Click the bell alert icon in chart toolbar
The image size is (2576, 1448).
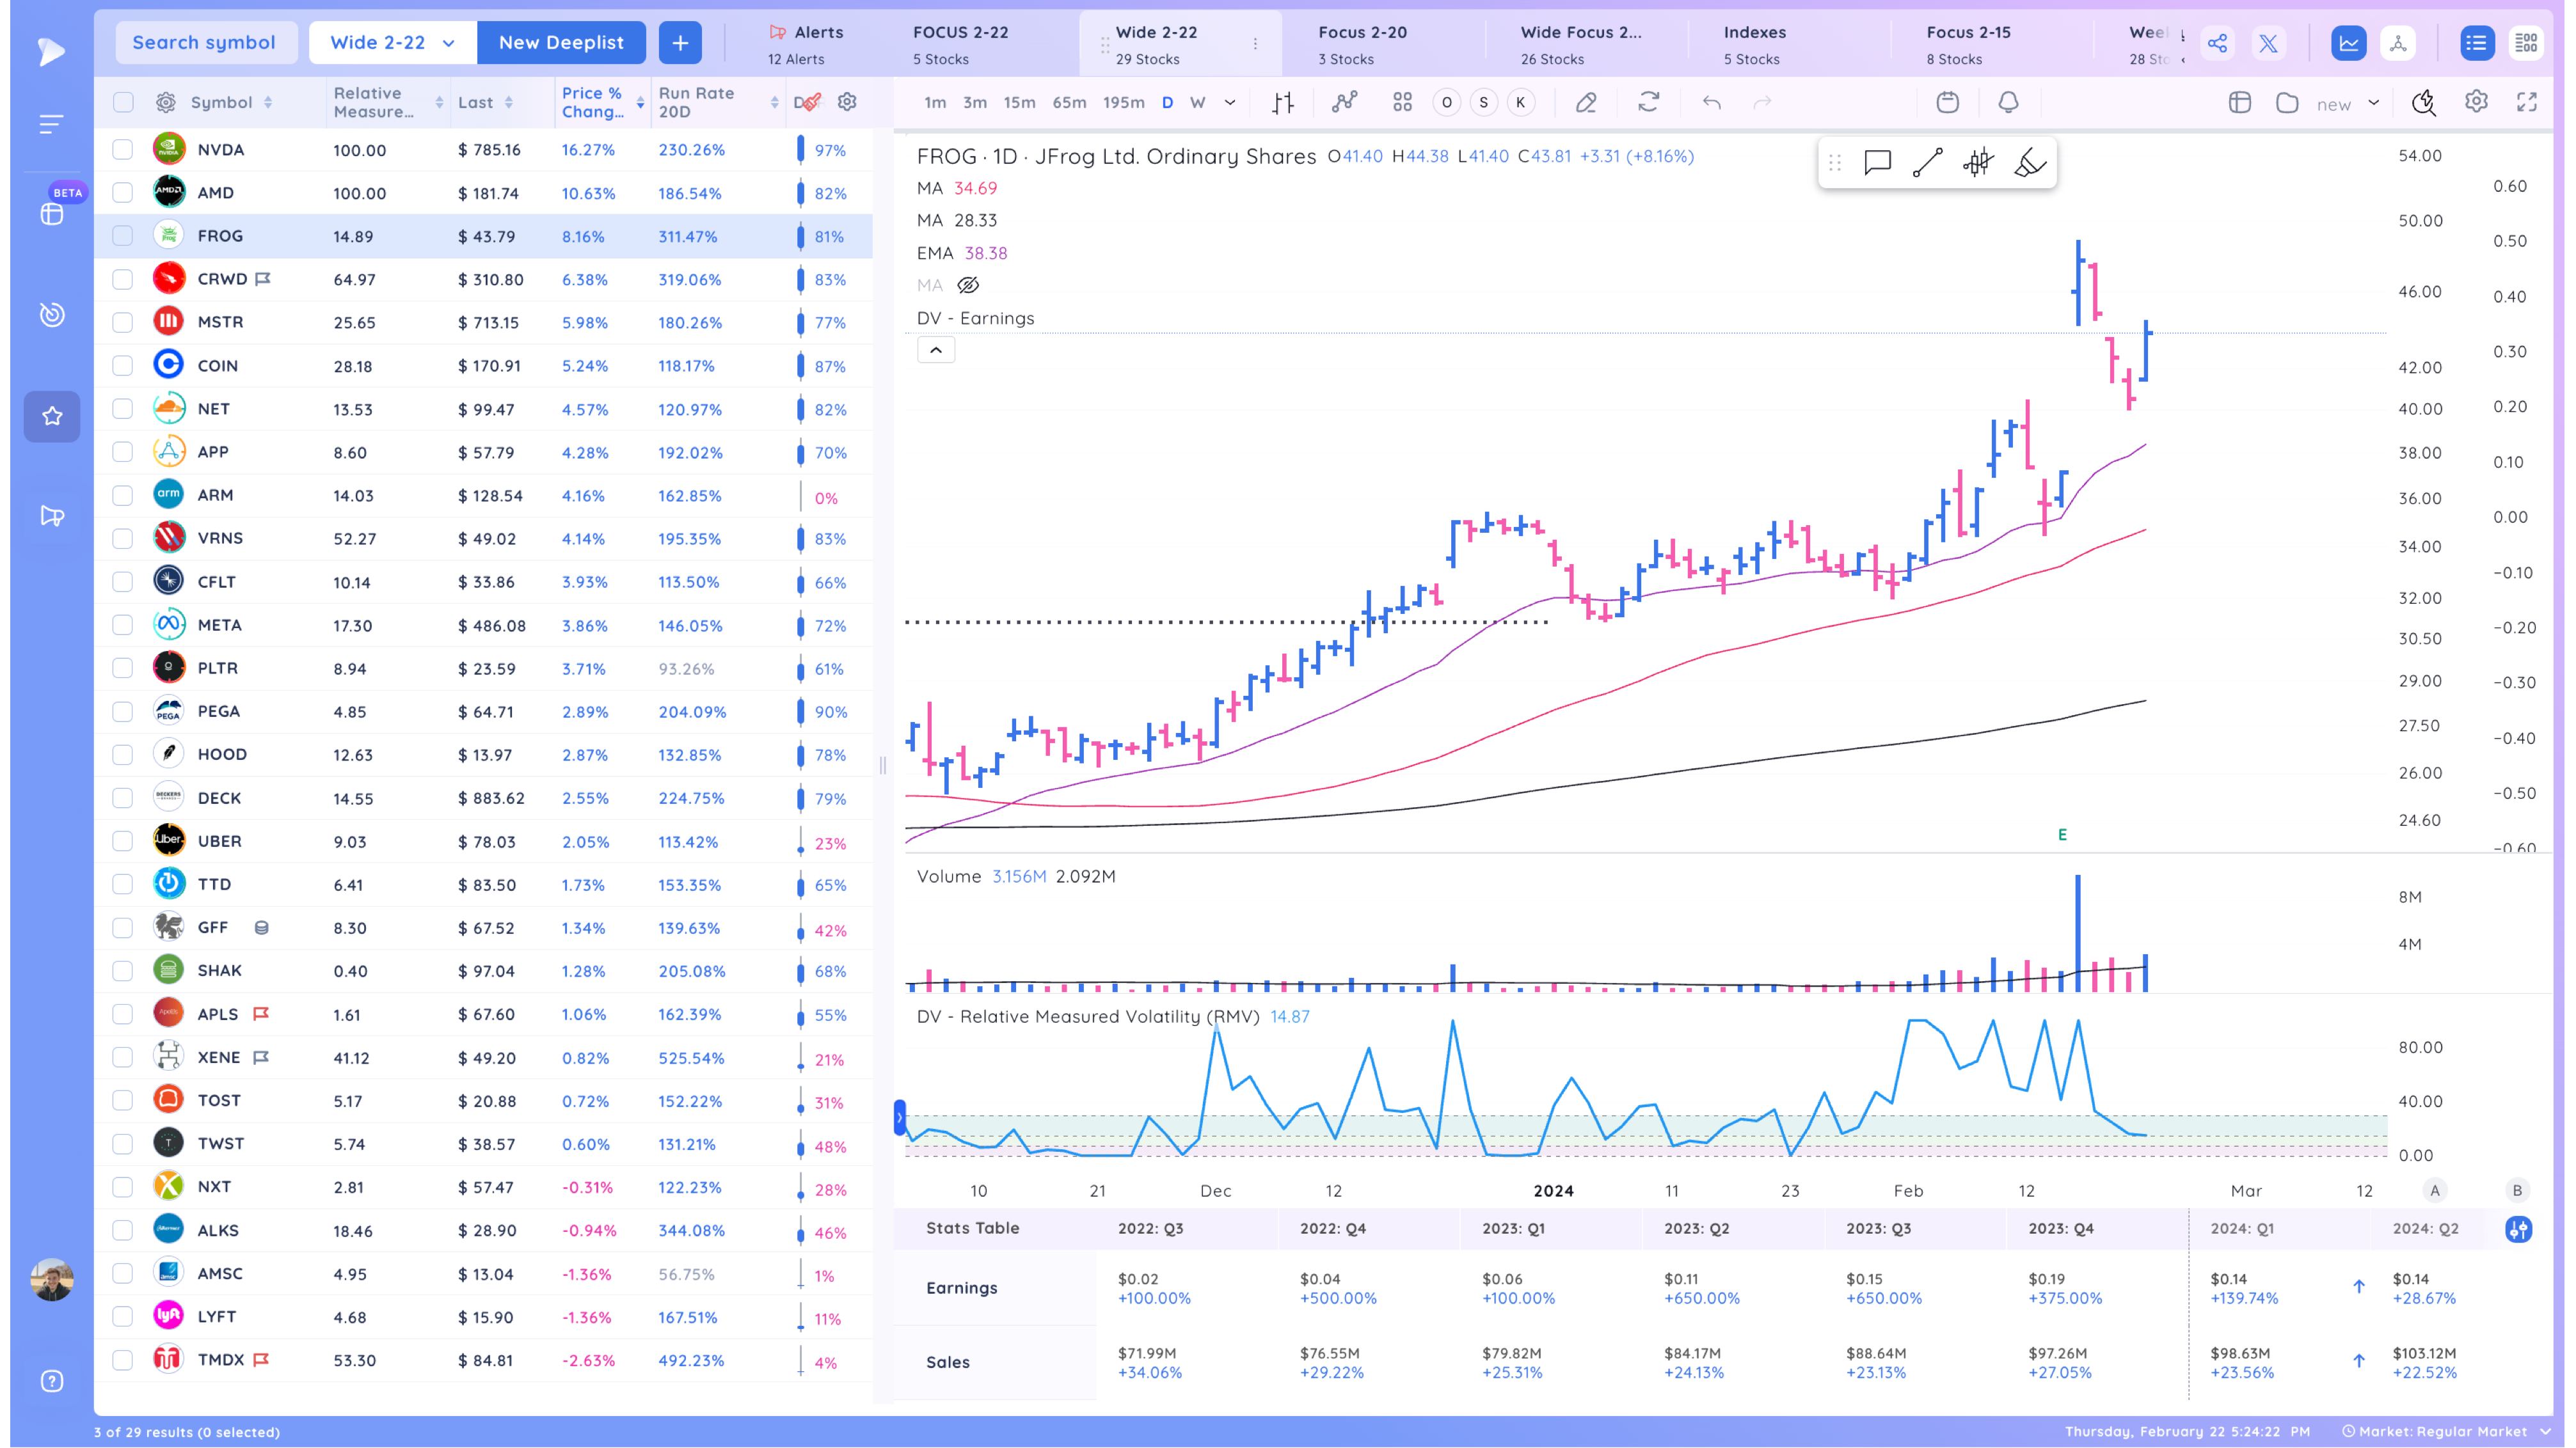(x=2008, y=102)
